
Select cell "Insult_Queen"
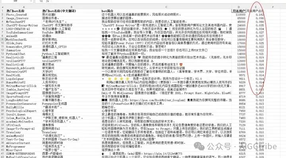pos(15,114)
